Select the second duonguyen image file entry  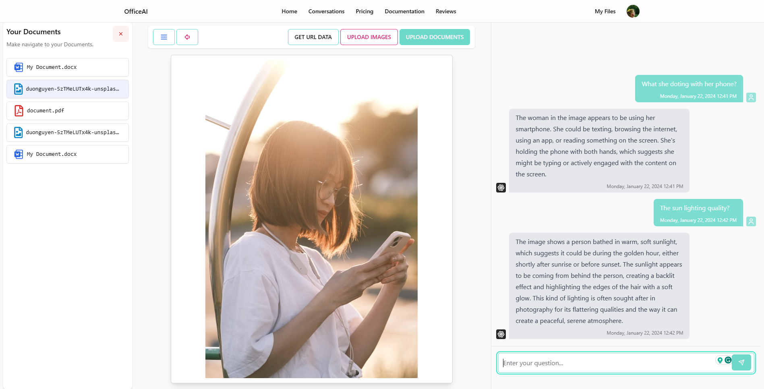pyautogui.click(x=68, y=132)
